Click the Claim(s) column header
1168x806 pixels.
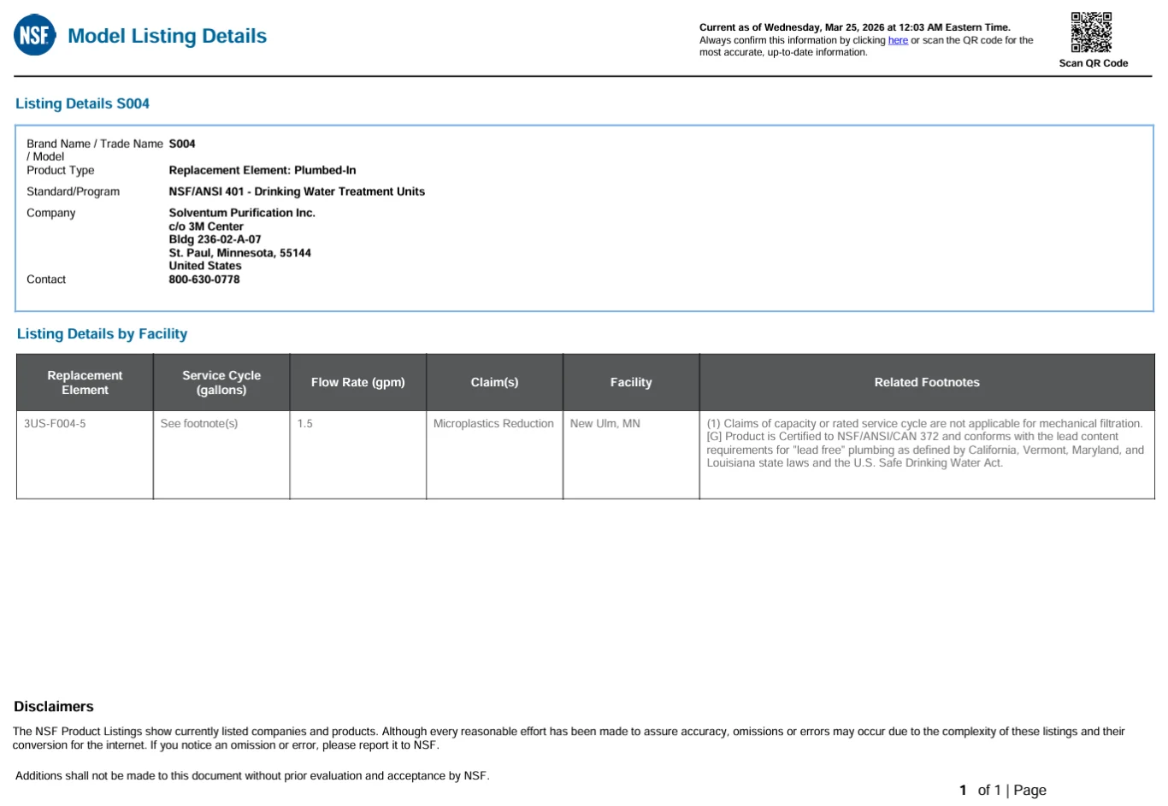[494, 382]
